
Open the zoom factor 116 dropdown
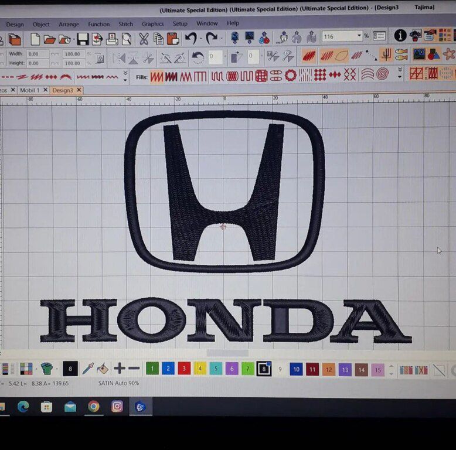click(359, 36)
